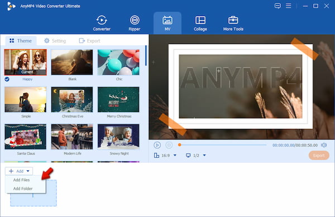Select the Santa Claus theme thumbnail

tap(26, 137)
